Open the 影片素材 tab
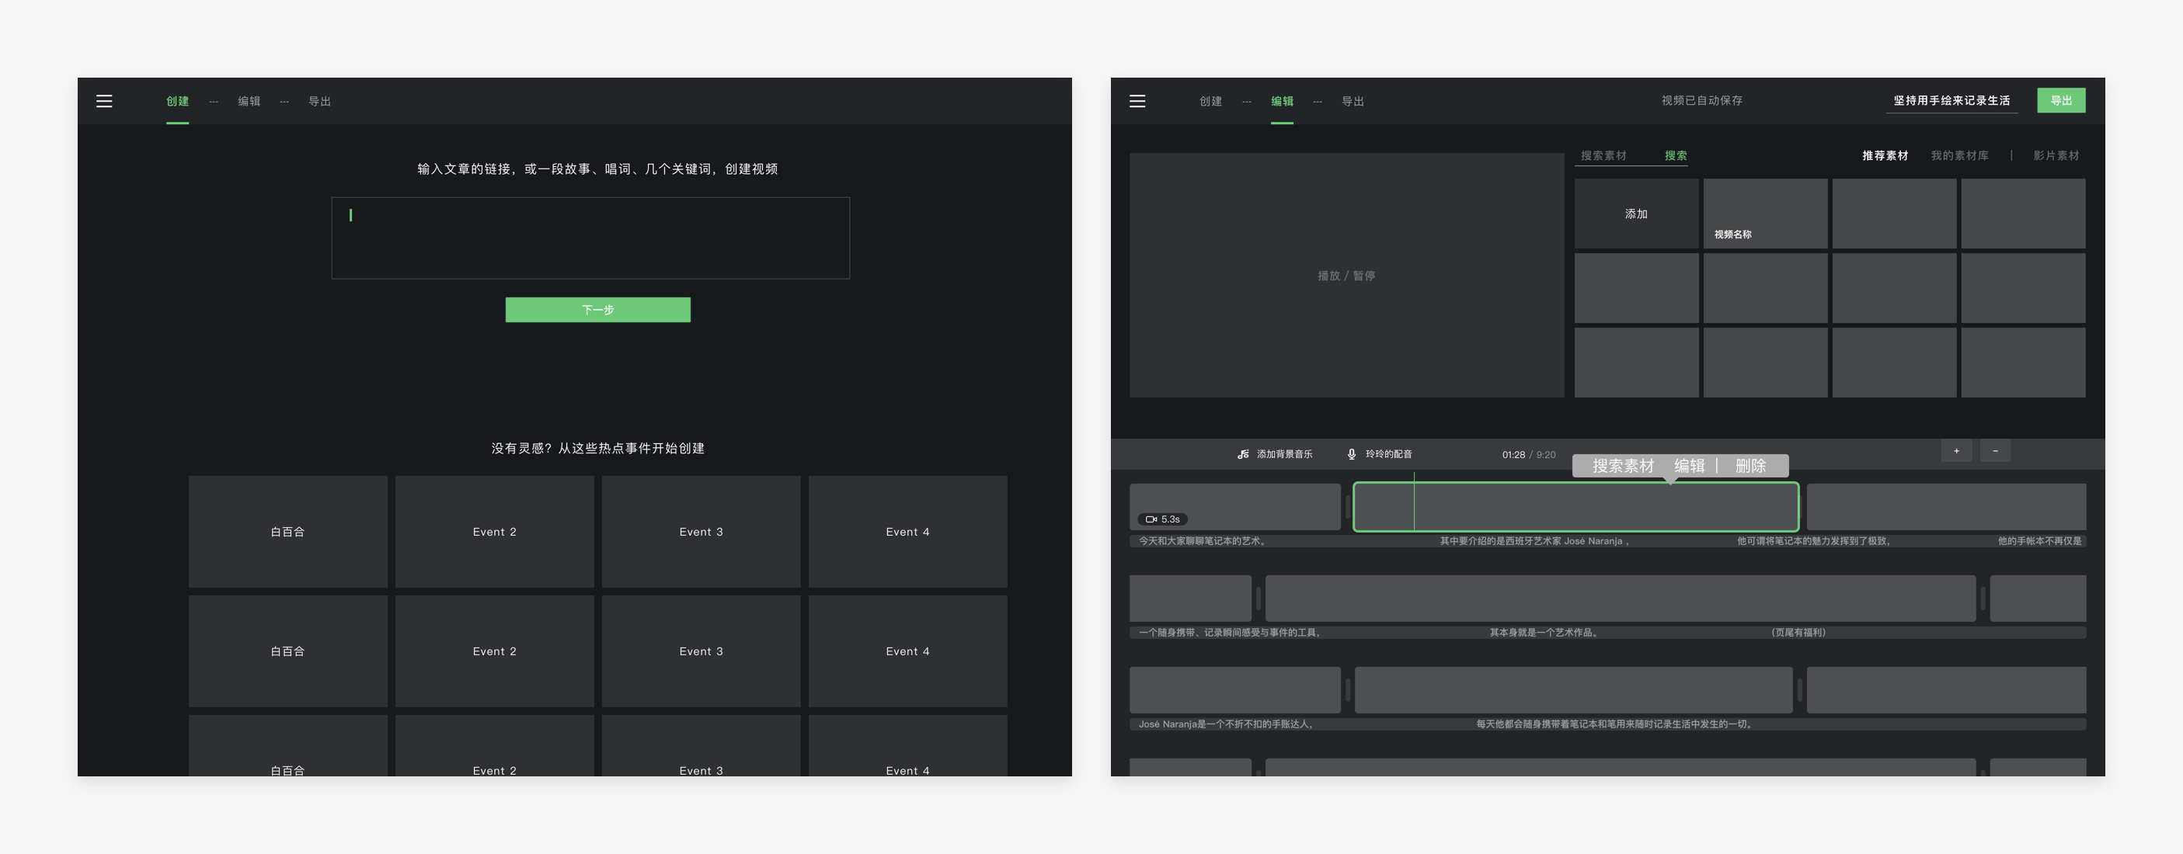The height and width of the screenshot is (854, 2183). click(x=2055, y=156)
